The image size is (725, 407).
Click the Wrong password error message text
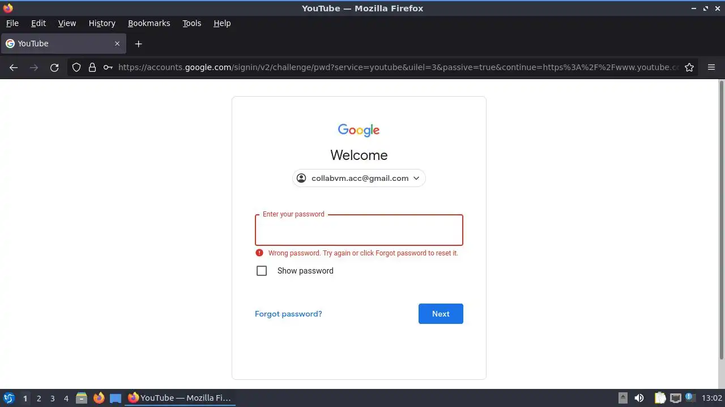[x=363, y=253]
